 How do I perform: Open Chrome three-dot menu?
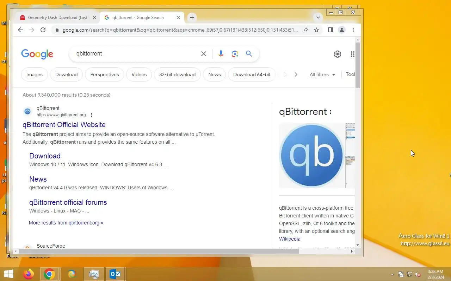pyautogui.click(x=353, y=30)
